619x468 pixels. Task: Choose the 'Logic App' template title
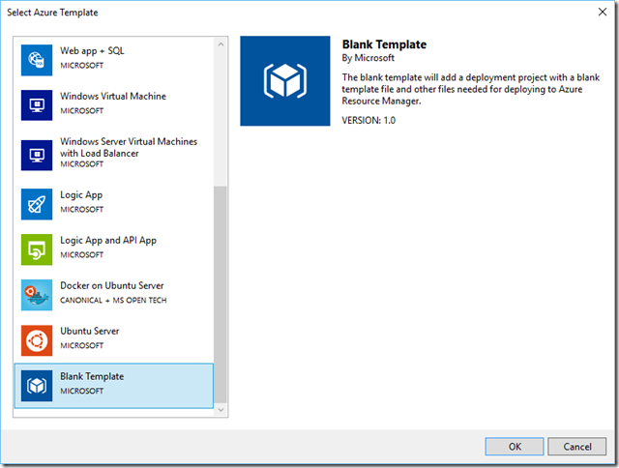pyautogui.click(x=81, y=195)
